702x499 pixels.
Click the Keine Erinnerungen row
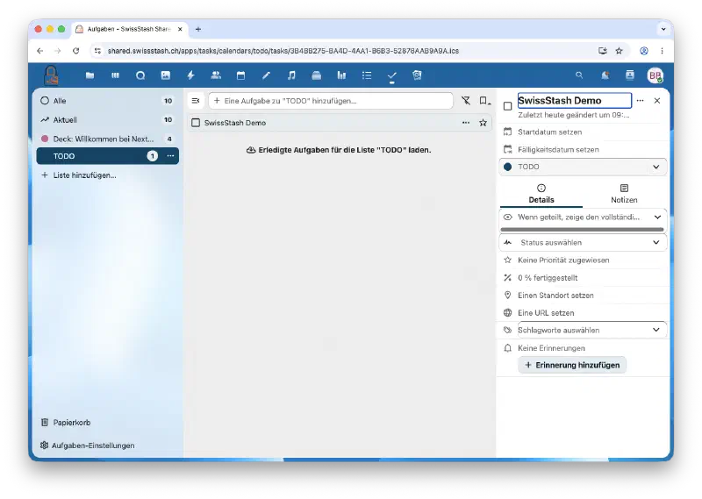pos(583,348)
